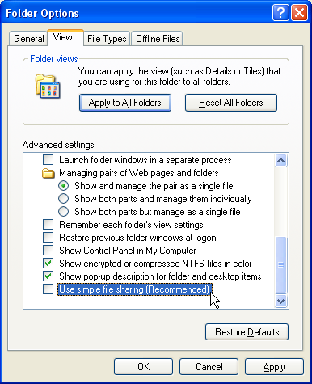Uncheck Show encrypted NTFS files in color

pos(48,264)
